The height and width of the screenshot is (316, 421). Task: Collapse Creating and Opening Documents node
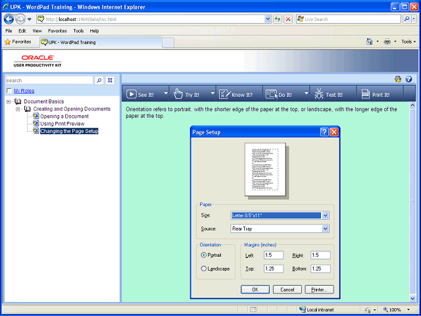(18, 109)
